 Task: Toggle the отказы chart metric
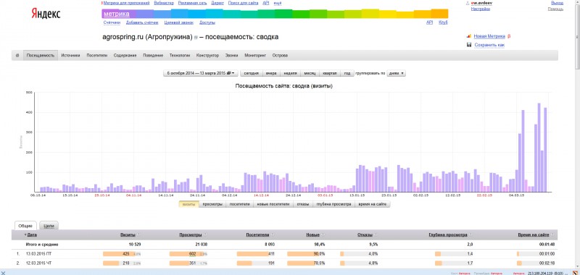303,204
